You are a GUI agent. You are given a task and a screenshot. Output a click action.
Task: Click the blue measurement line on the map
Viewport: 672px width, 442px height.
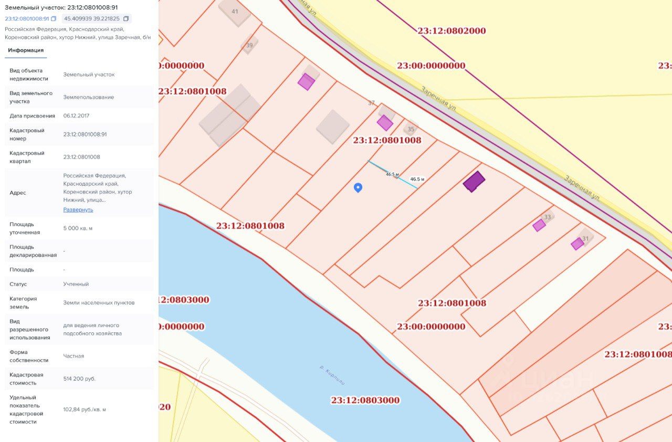click(393, 174)
